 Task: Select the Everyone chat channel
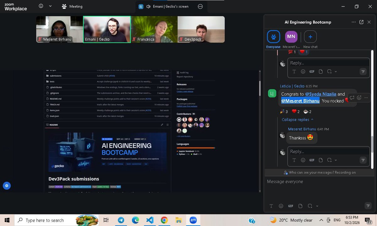click(273, 40)
